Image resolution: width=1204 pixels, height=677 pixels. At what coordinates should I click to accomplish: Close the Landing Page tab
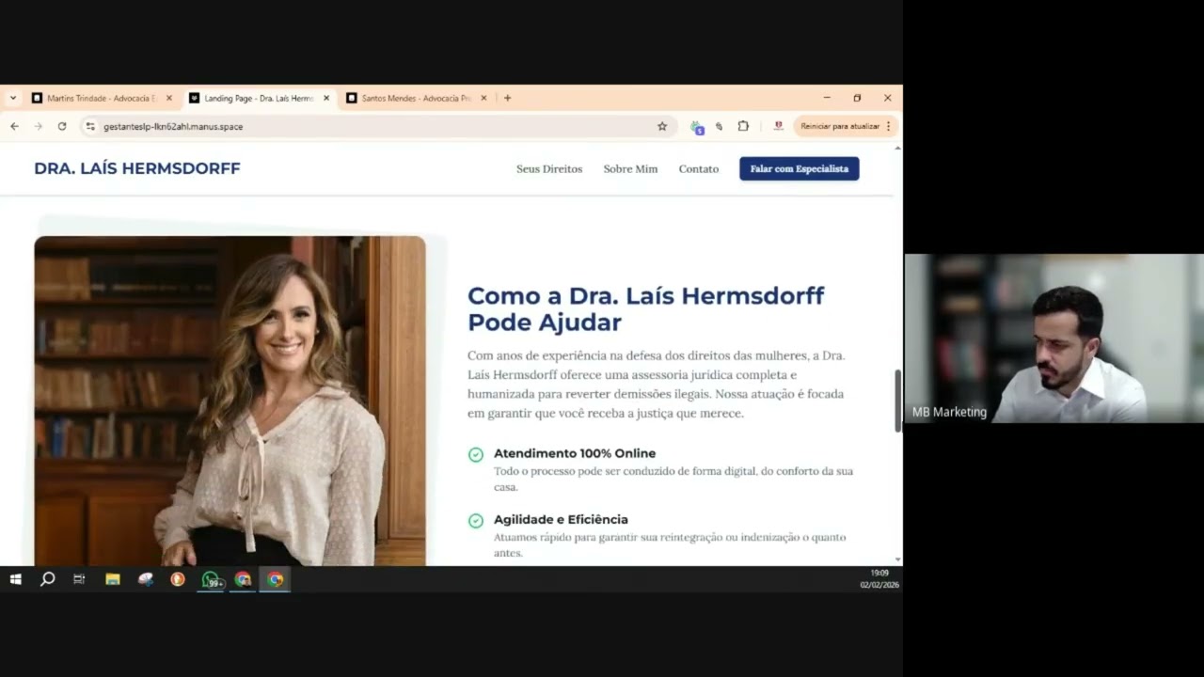tap(326, 98)
